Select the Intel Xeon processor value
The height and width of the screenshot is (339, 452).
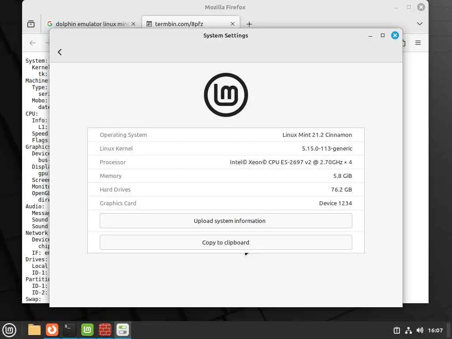tap(291, 162)
